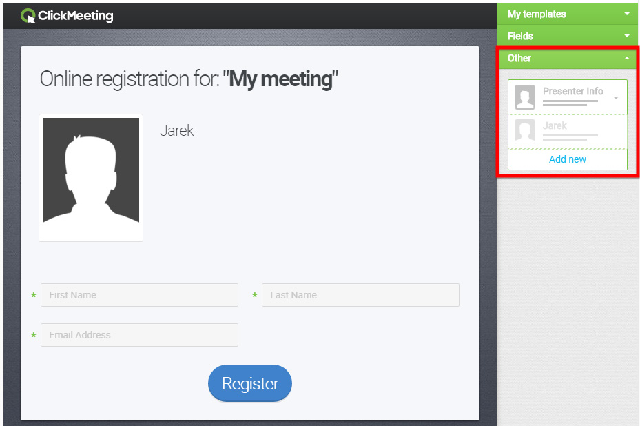Click the ClickMeeting logo icon
The width and height of the screenshot is (640, 426).
(x=28, y=16)
